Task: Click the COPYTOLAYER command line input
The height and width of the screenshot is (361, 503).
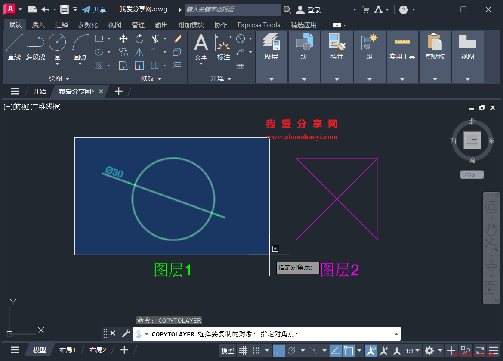Action: (x=266, y=334)
